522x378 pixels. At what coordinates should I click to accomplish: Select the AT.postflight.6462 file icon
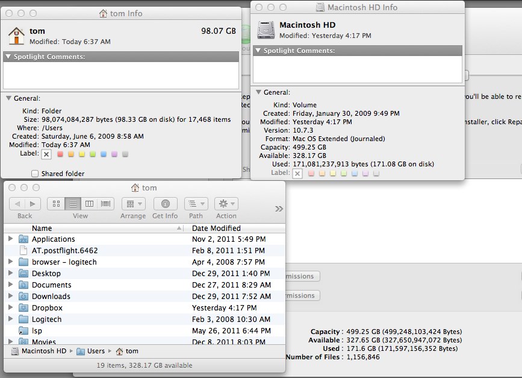[x=23, y=250]
